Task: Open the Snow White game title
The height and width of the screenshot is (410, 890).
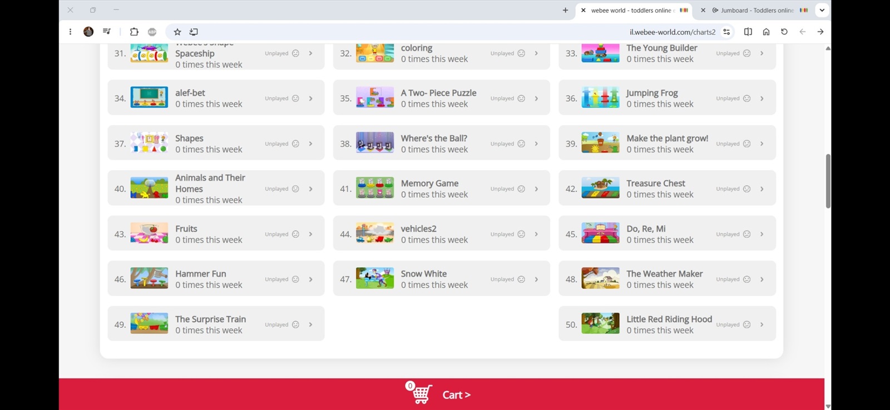Action: coord(424,274)
